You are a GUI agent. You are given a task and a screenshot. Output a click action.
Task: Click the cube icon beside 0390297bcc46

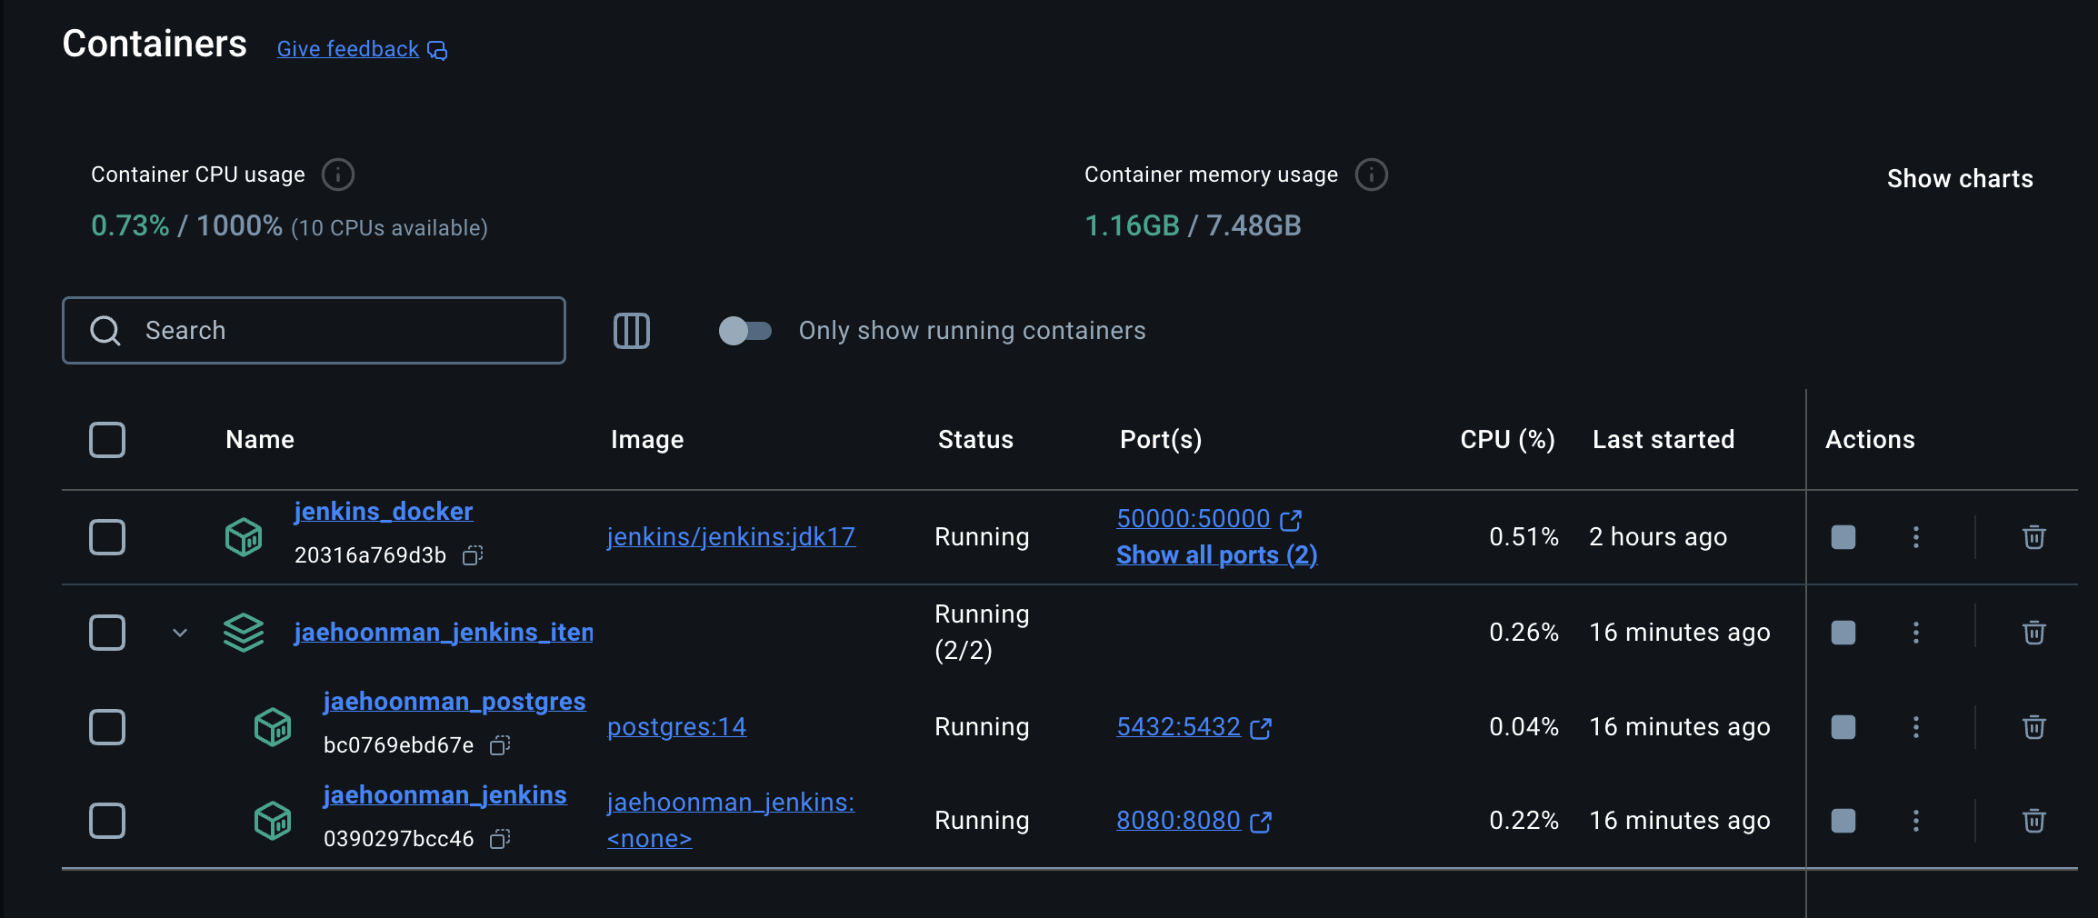coord(273,821)
